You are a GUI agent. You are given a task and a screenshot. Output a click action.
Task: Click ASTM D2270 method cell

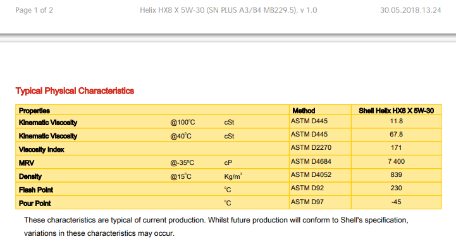coord(311,148)
